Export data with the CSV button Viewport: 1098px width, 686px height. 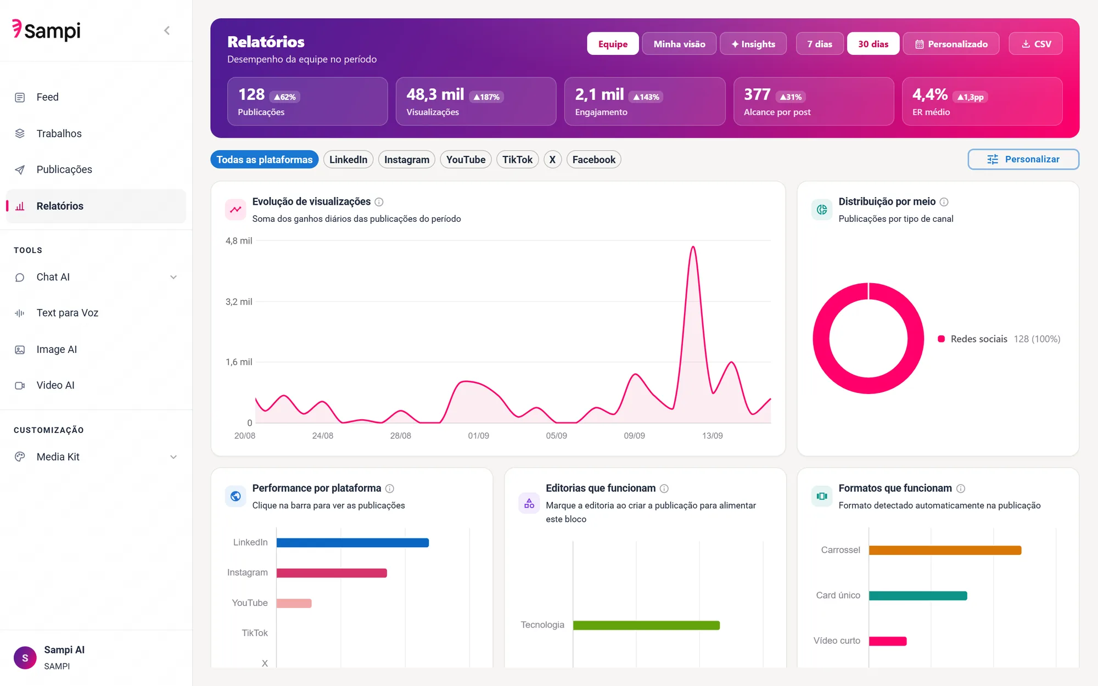pyautogui.click(x=1036, y=44)
